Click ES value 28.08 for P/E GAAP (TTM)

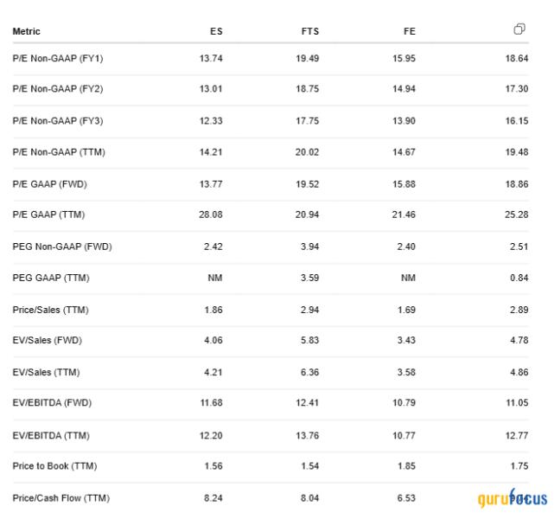pyautogui.click(x=211, y=215)
